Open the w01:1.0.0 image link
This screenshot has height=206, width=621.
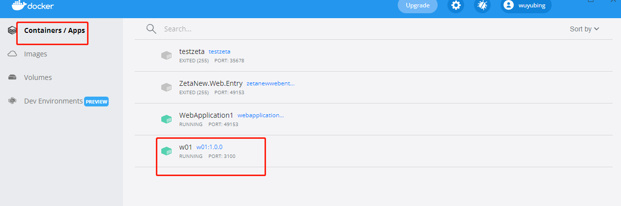coord(209,147)
